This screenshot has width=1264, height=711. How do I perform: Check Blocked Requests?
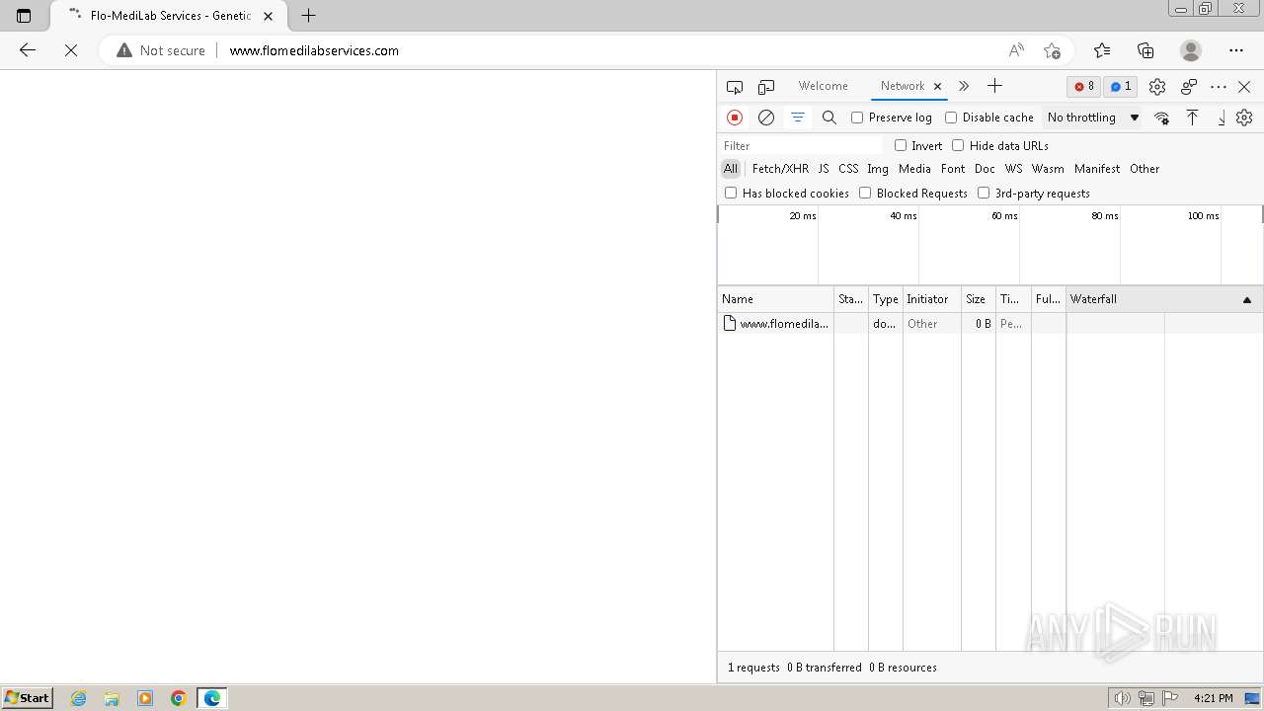click(865, 193)
